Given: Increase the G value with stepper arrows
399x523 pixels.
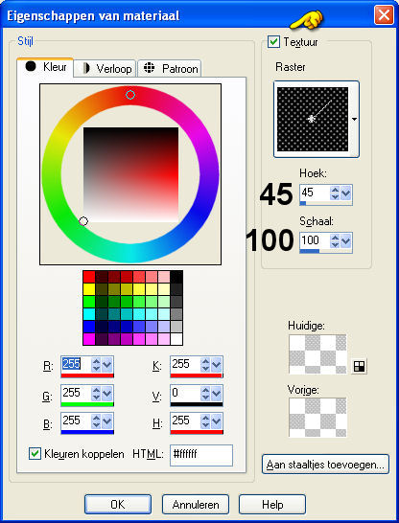Looking at the screenshot, I should 96,391.
